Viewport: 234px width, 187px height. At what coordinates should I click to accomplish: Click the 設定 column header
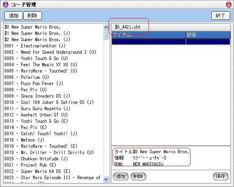tap(208, 35)
